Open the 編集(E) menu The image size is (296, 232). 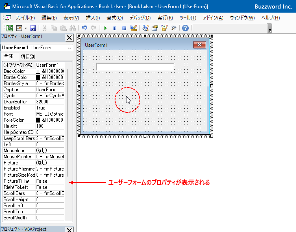tap(49, 18)
